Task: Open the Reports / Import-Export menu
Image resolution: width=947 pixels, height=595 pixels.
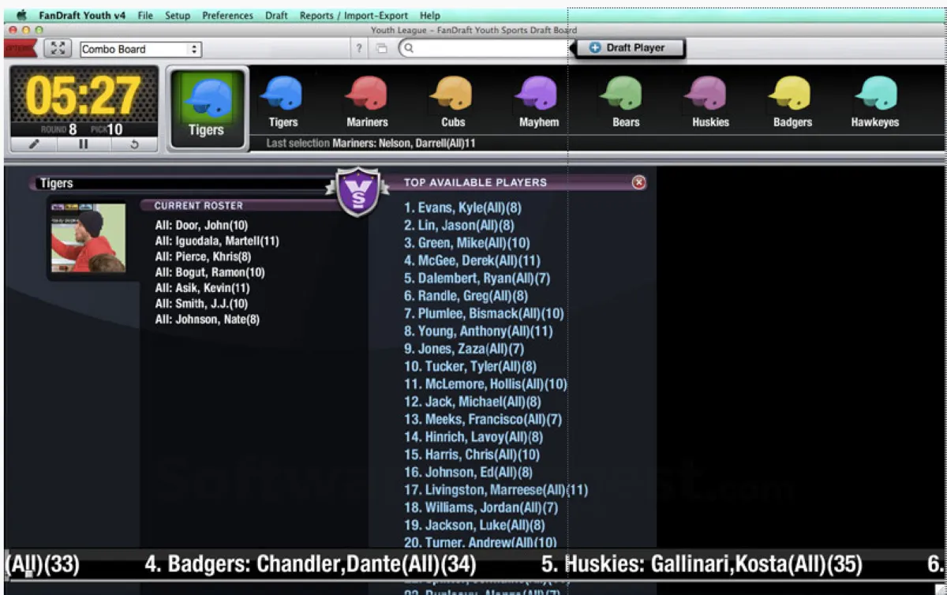Action: (354, 15)
